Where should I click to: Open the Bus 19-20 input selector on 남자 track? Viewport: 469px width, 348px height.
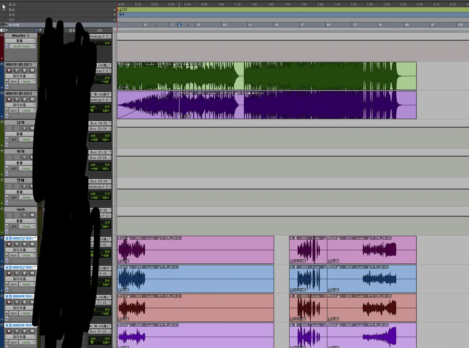tap(100, 123)
